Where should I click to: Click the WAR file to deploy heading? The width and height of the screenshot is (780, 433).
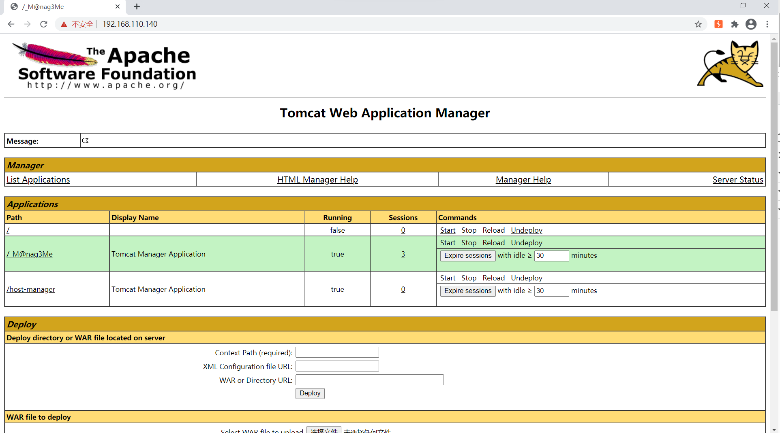click(39, 417)
